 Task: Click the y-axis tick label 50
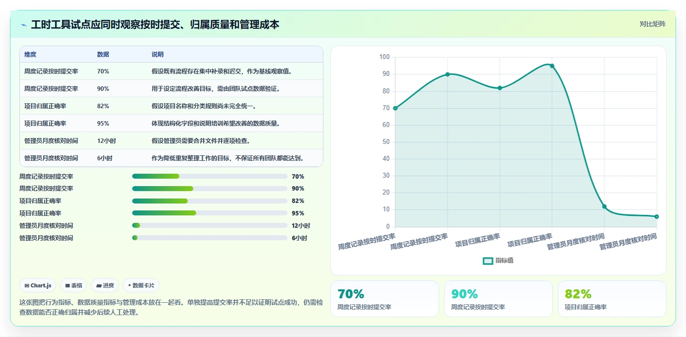(386, 142)
